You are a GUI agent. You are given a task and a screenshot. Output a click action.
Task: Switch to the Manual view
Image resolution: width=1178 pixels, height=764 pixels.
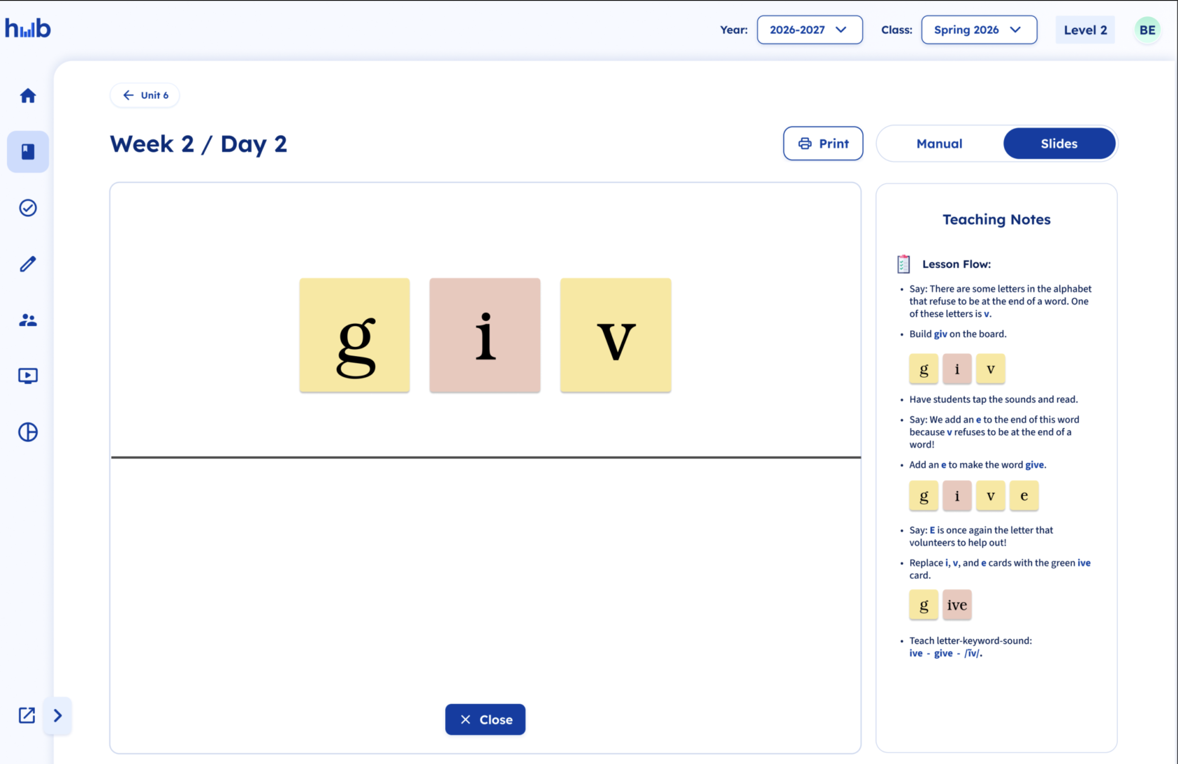[939, 143]
